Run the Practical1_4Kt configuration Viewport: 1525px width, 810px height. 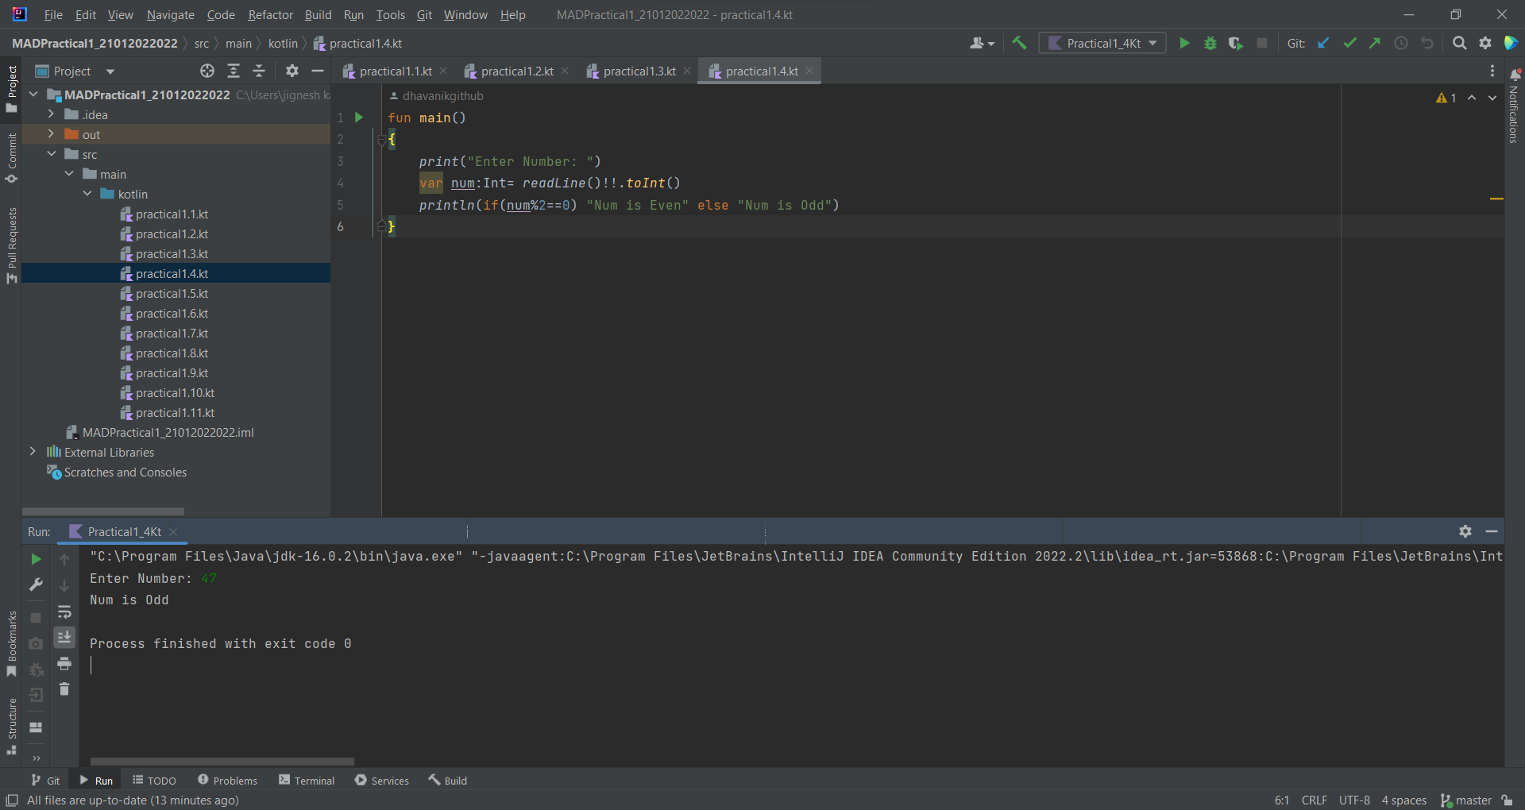coord(1184,43)
